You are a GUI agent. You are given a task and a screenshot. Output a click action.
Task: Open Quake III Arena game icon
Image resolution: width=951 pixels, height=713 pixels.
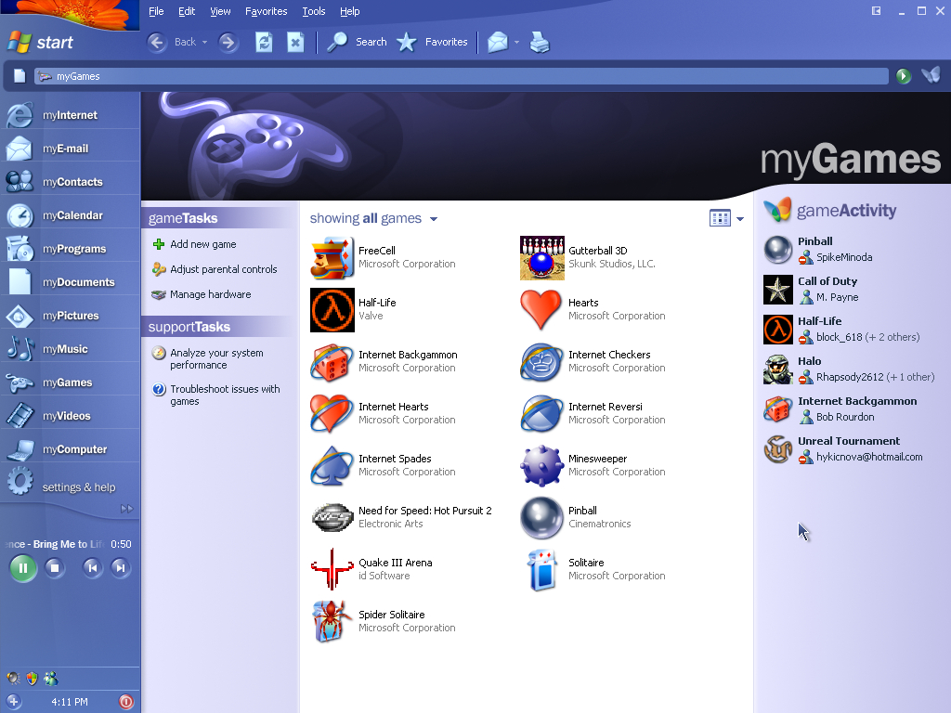pos(332,569)
